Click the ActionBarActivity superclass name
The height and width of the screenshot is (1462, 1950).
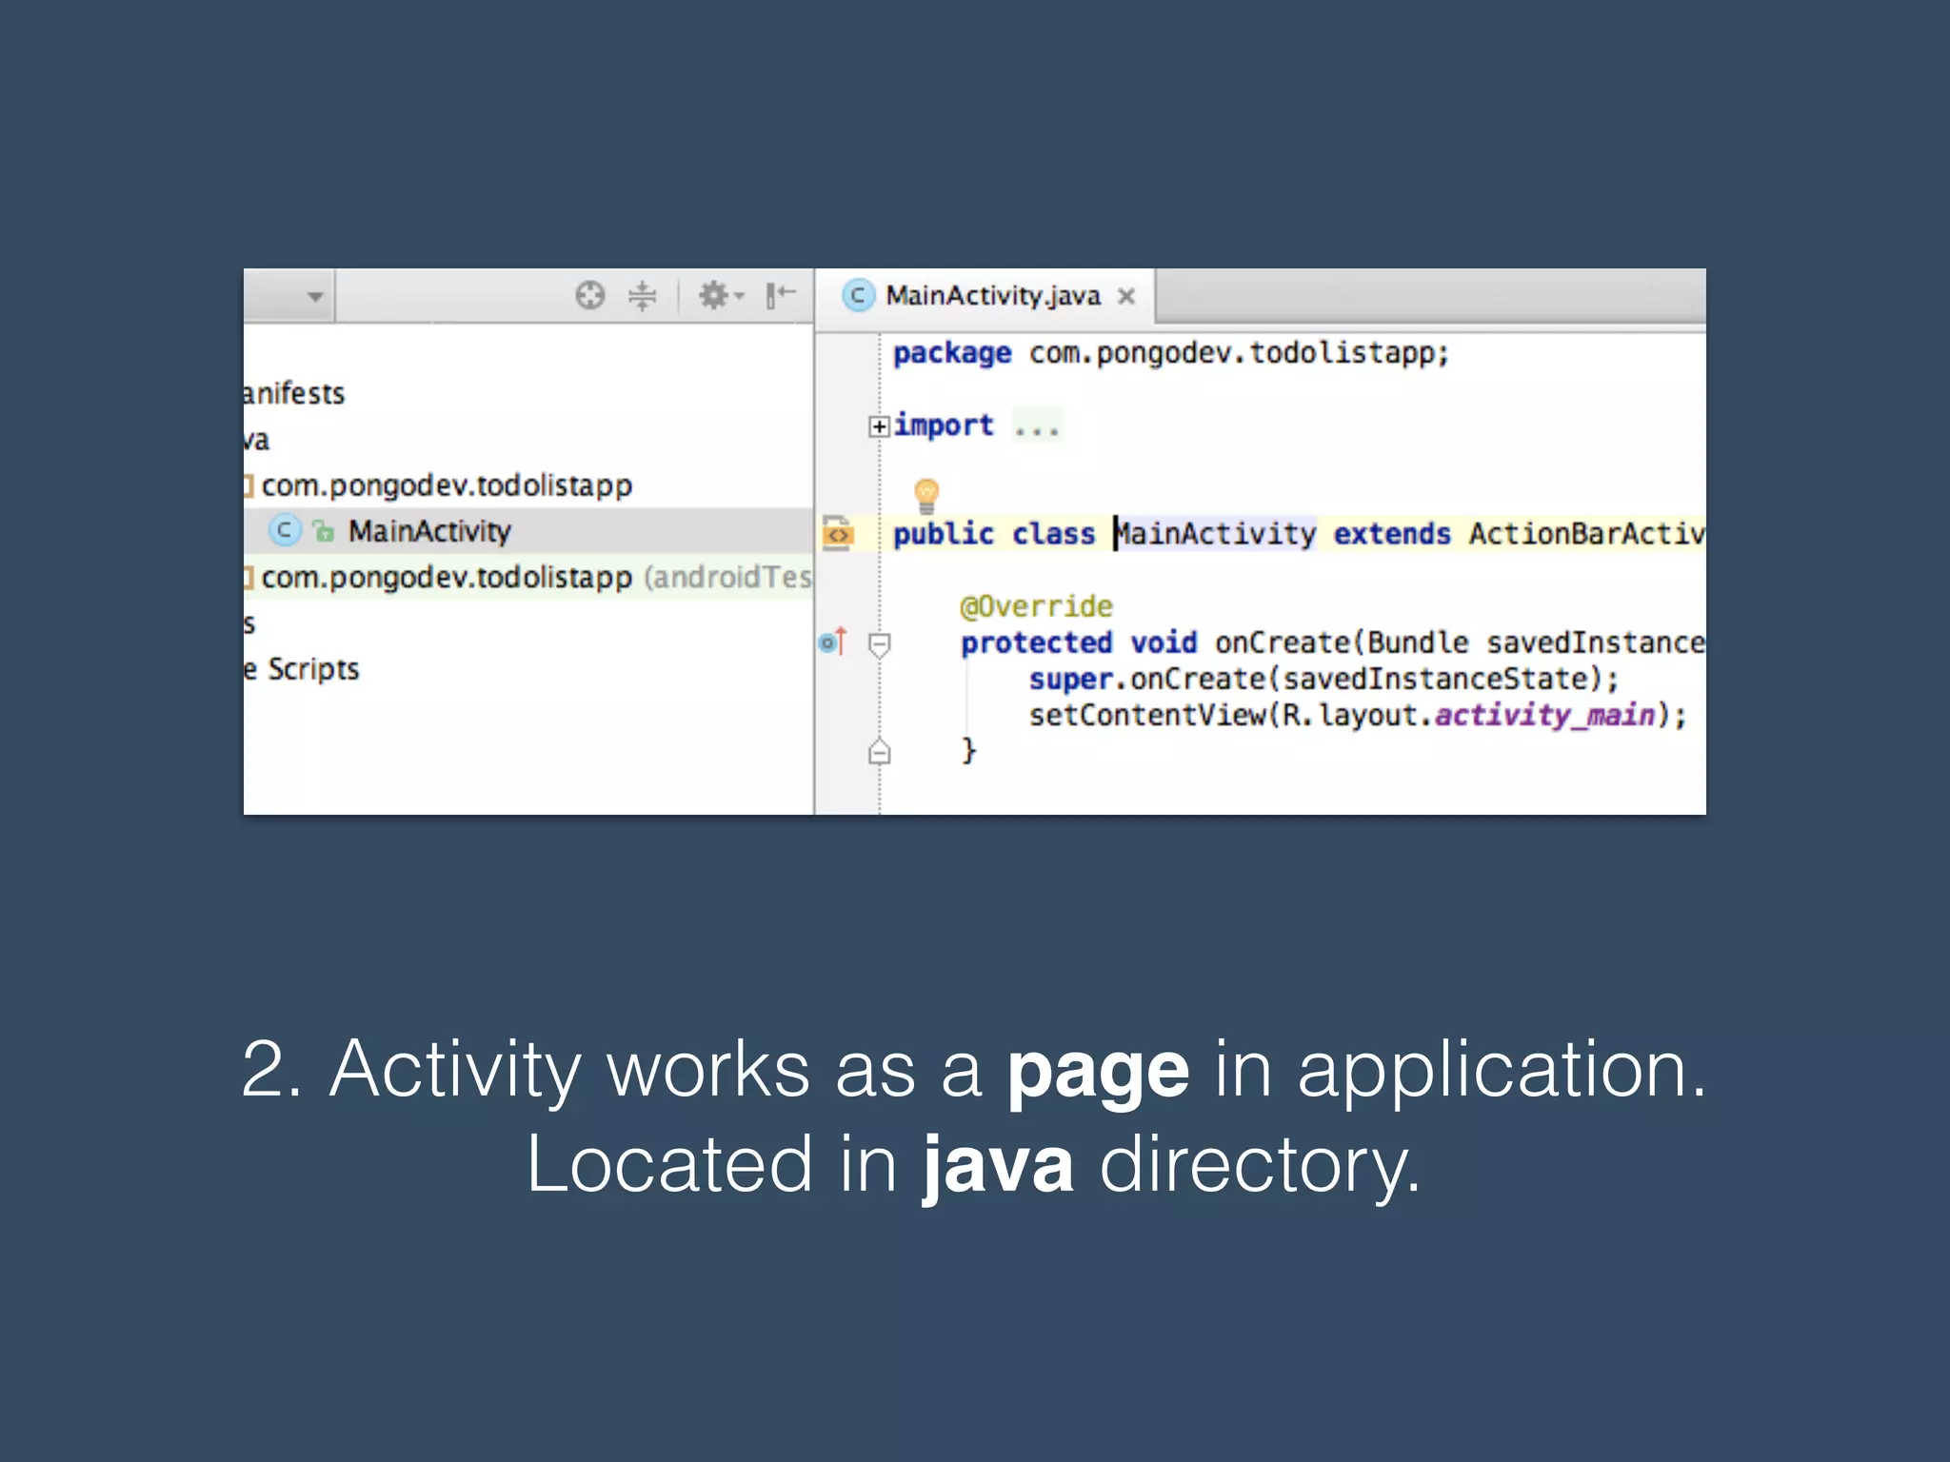click(1586, 534)
